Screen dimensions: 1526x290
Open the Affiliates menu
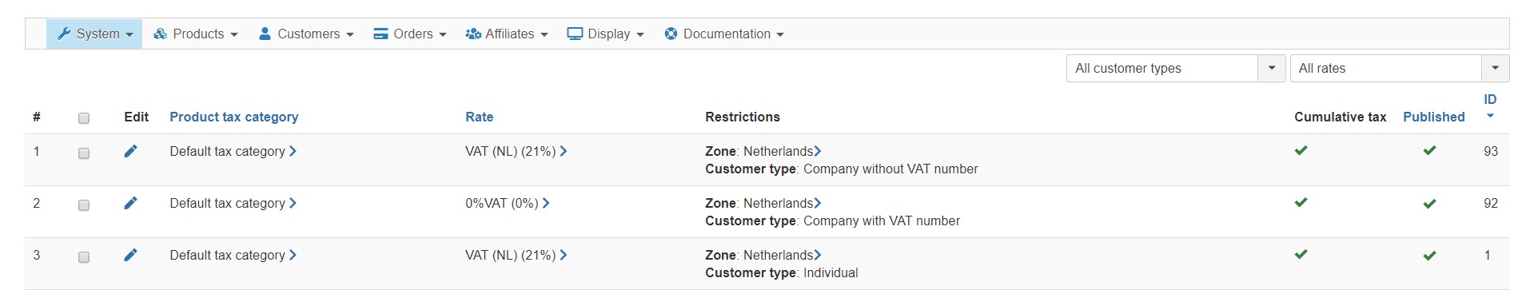507,34
